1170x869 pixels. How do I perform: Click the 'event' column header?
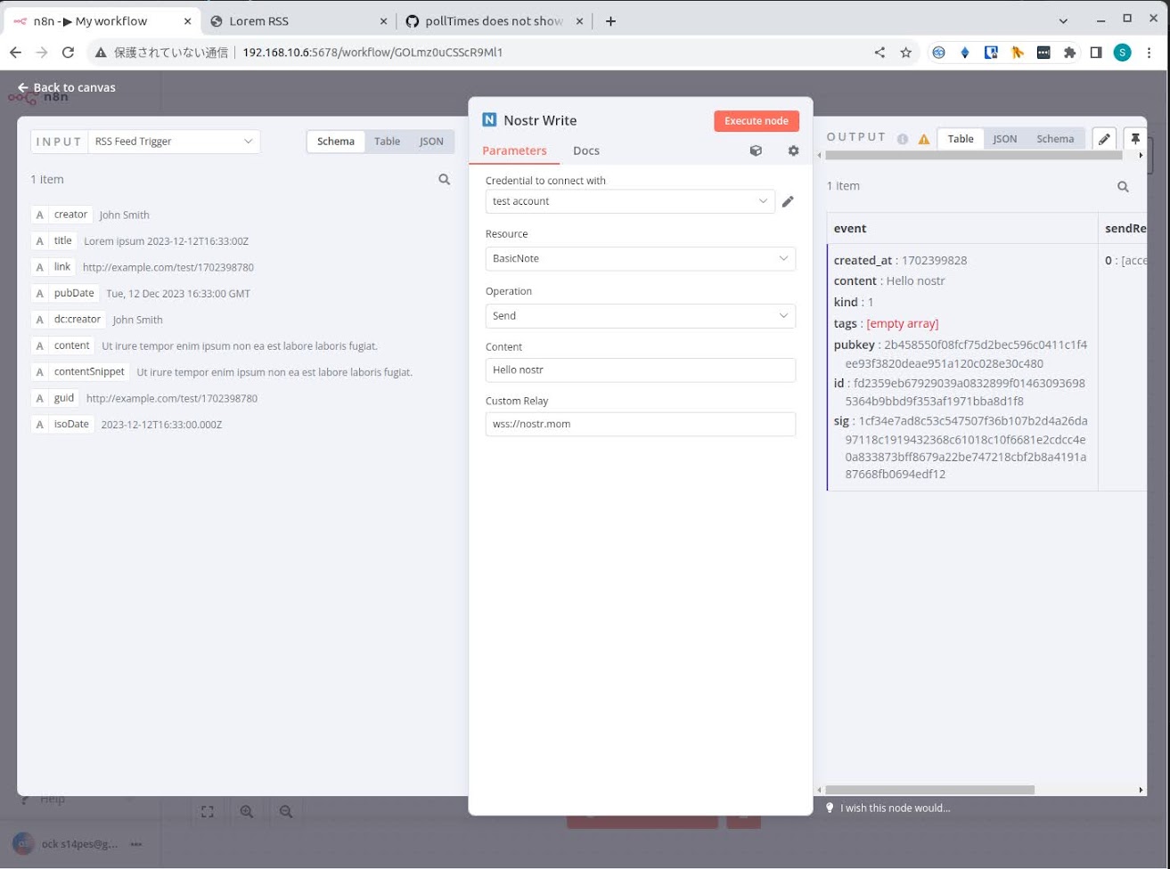962,228
